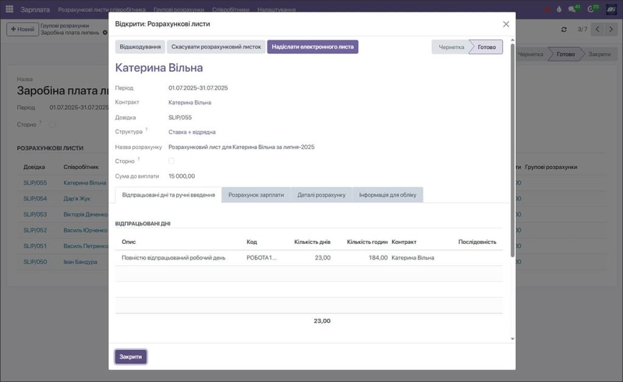Select the Закрити stage in the background statusbar
Image resolution: width=623 pixels, height=382 pixels.
(599, 54)
